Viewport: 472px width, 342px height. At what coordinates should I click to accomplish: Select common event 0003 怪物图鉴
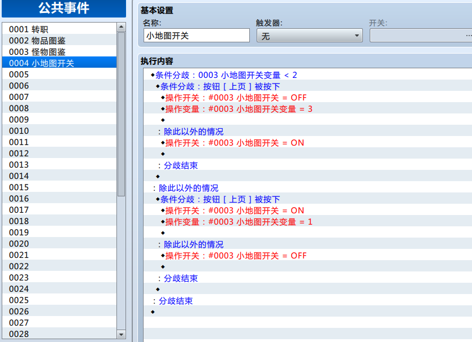click(59, 52)
